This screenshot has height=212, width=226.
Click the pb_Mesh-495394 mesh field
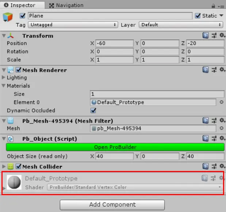(x=153, y=128)
